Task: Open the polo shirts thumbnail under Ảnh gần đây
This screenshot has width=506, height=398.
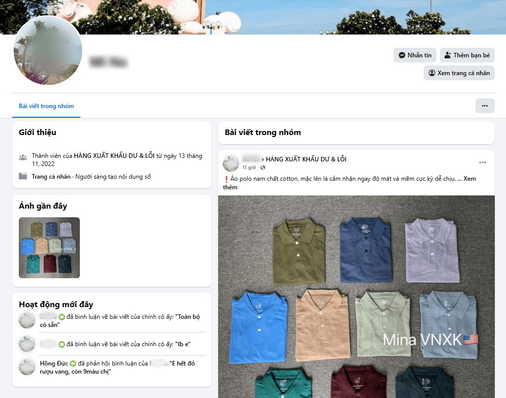Action: [x=49, y=248]
